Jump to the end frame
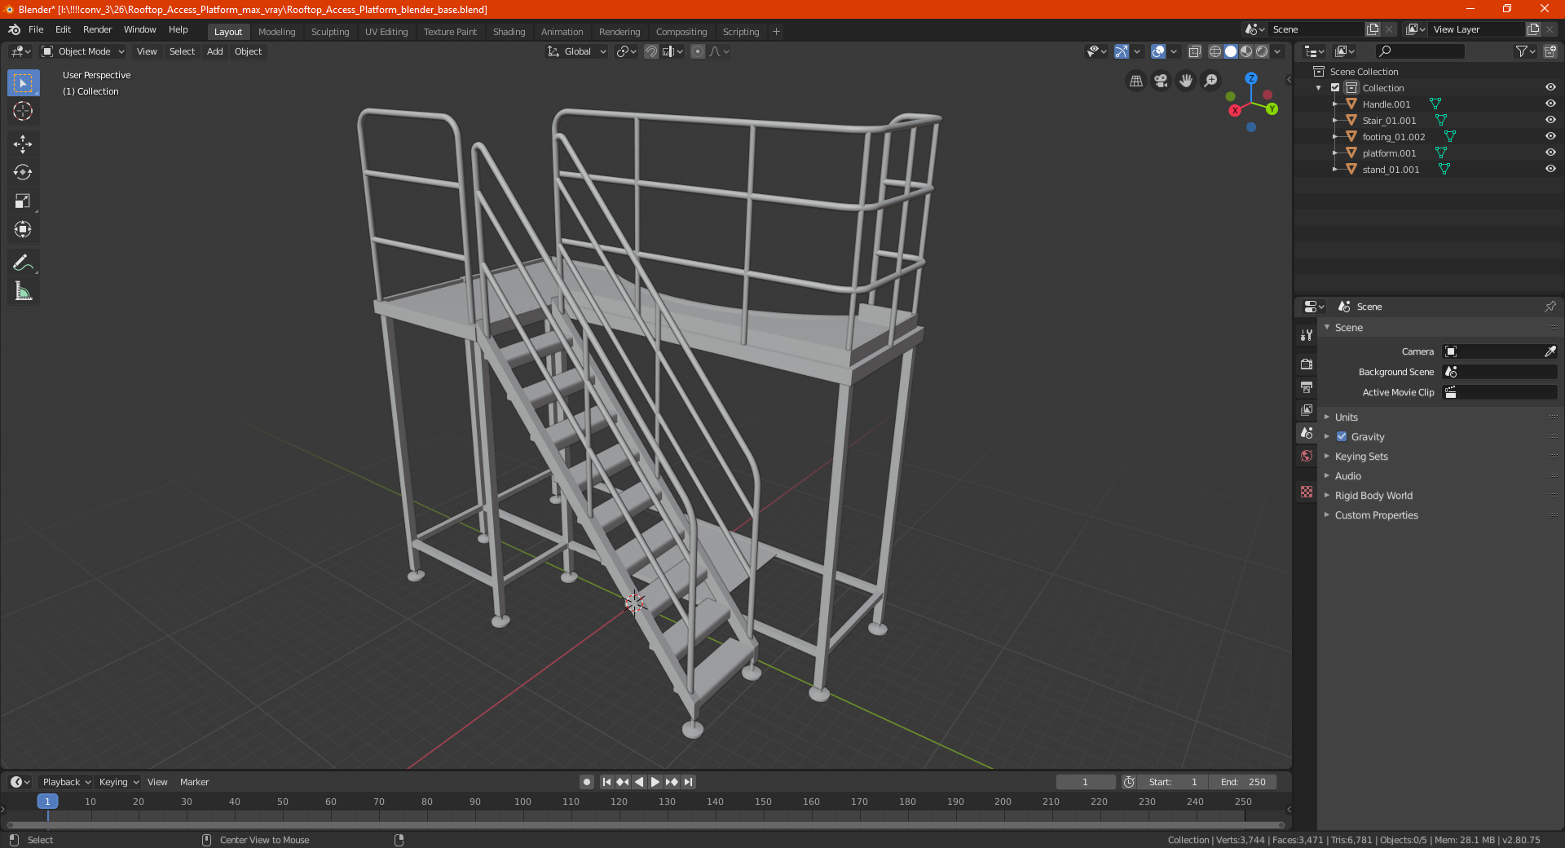Screen dimensions: 1565x848 point(689,782)
